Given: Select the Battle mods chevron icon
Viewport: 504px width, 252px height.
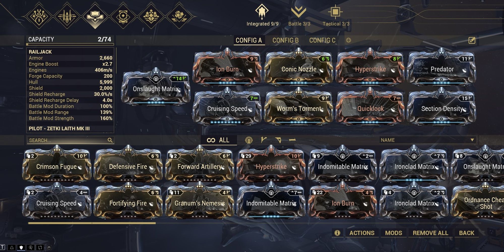Looking at the screenshot, I should click(x=299, y=12).
